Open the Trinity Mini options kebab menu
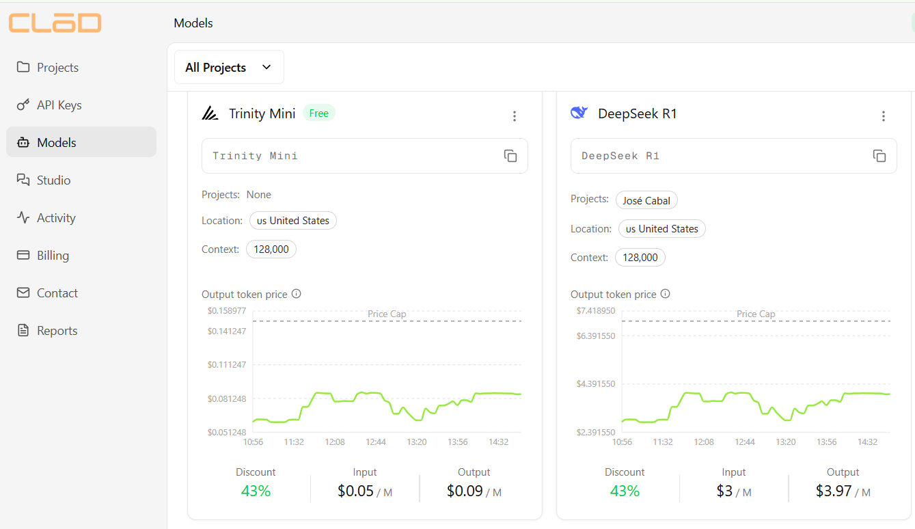Image resolution: width=915 pixels, height=529 pixels. point(515,116)
